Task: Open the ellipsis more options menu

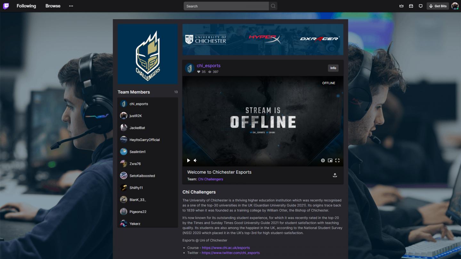Action: coord(71,6)
